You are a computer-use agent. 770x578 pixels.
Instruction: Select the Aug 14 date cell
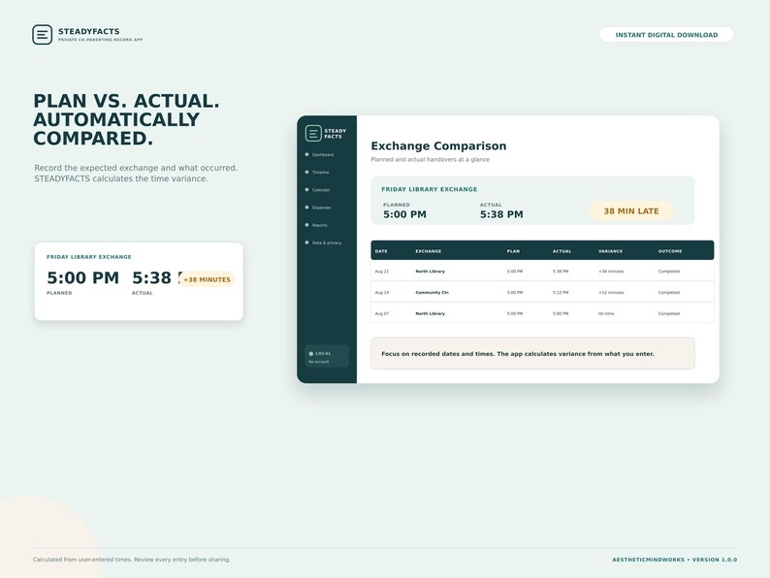point(381,292)
